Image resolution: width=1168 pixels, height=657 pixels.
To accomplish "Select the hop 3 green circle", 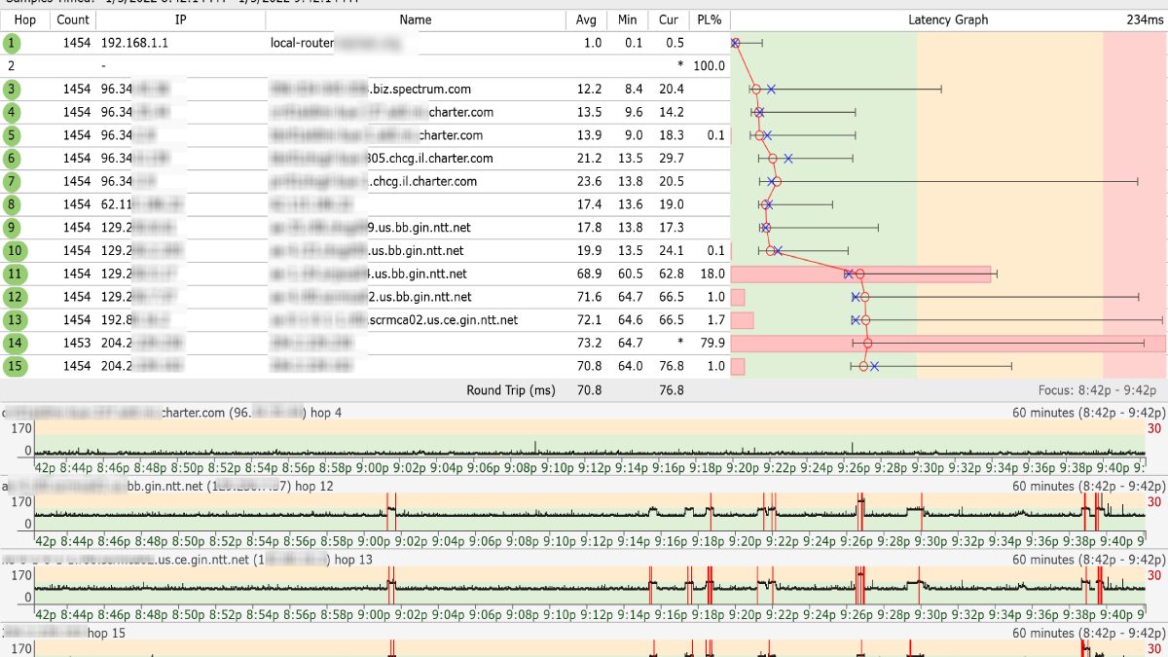I will [x=11, y=90].
